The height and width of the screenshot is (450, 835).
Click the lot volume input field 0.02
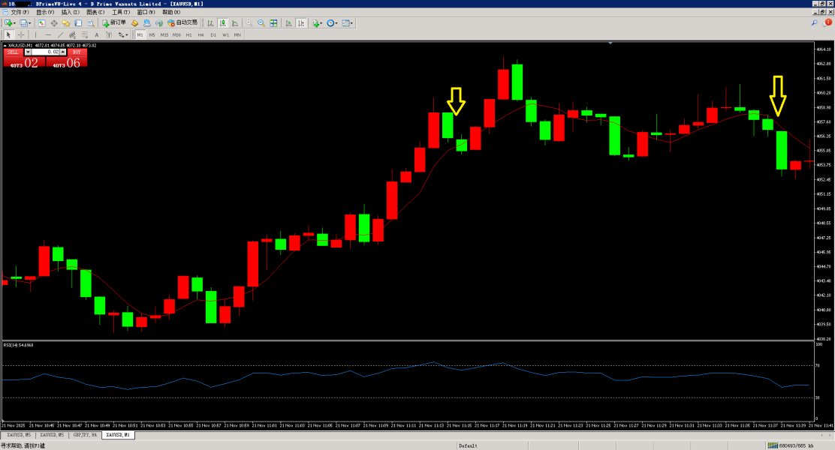45,52
